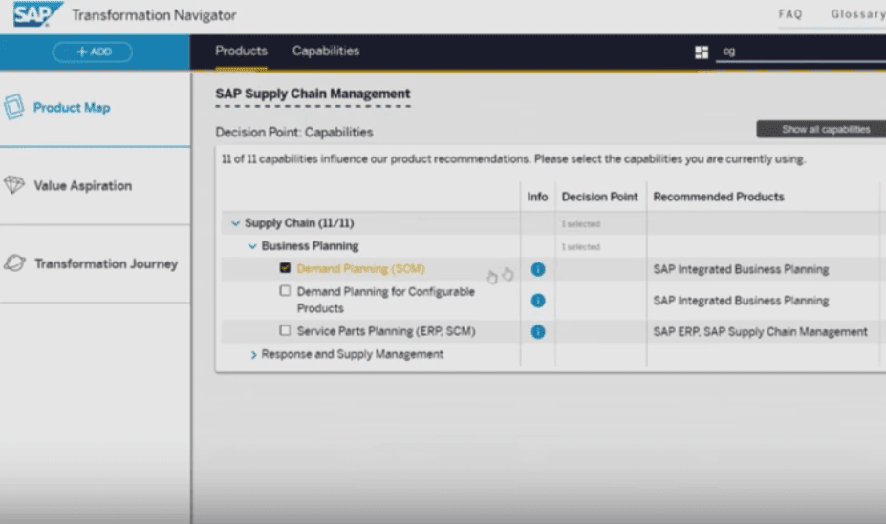
Task: Click '1 selected' in Supply Chain row
Action: [581, 224]
